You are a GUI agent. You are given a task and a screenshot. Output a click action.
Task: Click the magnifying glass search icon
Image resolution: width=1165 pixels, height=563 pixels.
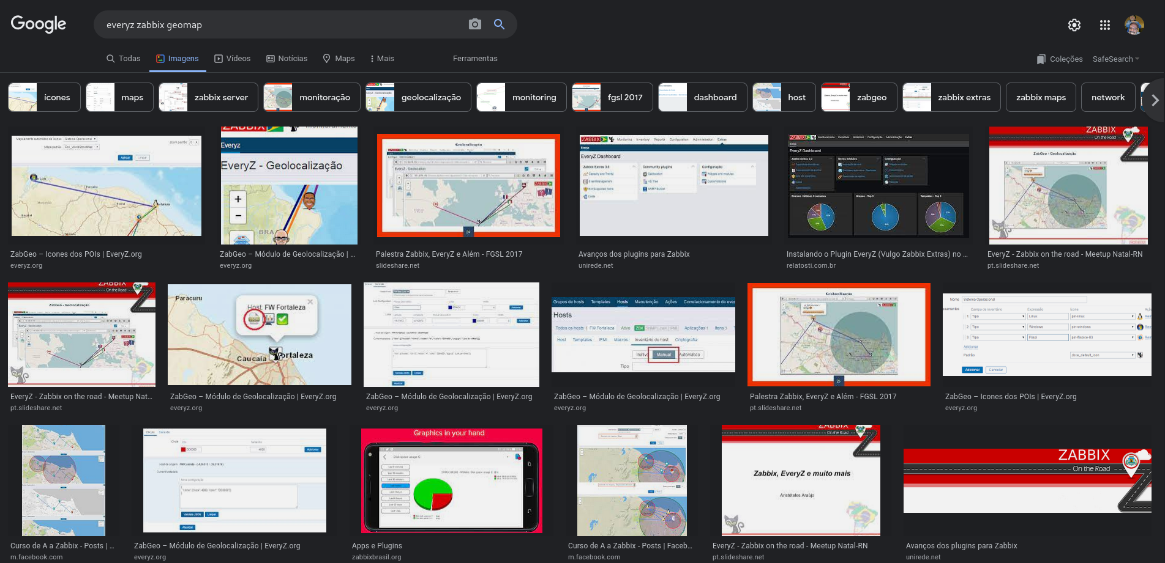tap(500, 24)
